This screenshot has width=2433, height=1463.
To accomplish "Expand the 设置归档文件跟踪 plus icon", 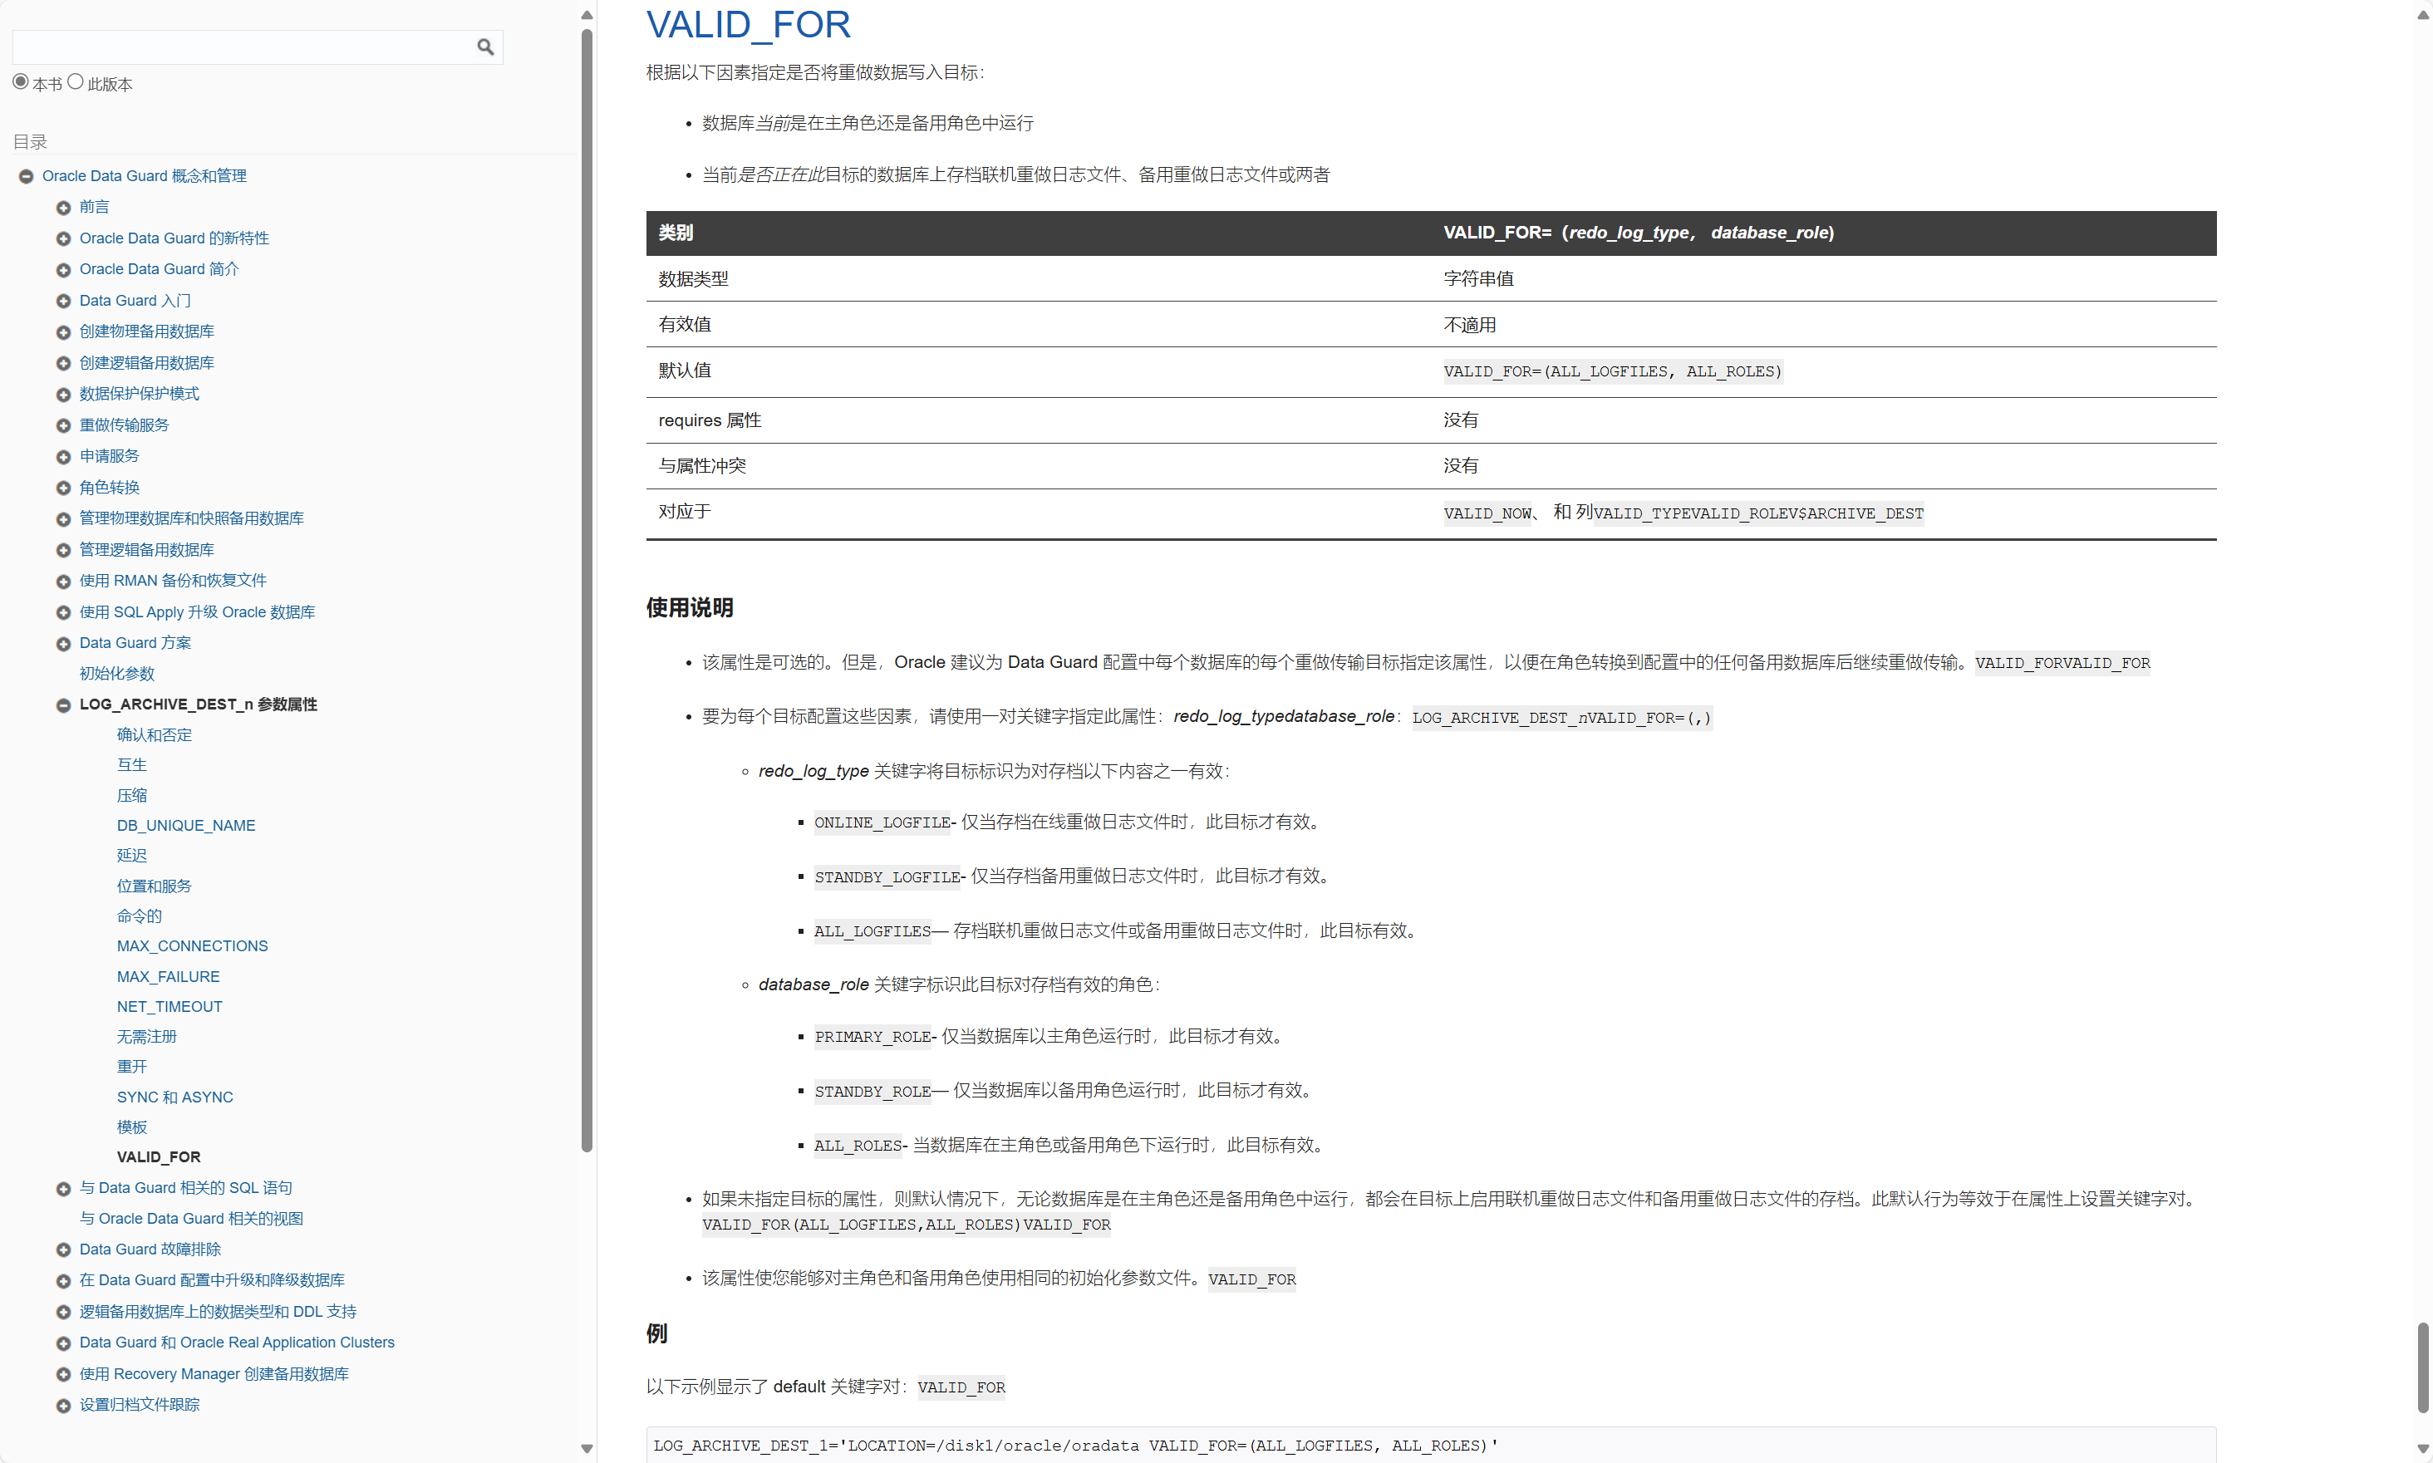I will [x=63, y=1406].
